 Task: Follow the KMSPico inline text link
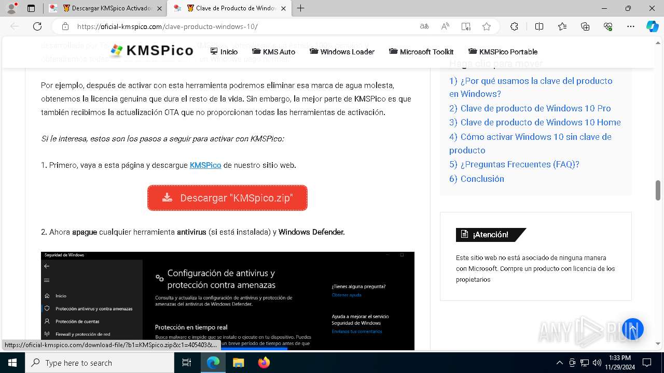[205, 165]
